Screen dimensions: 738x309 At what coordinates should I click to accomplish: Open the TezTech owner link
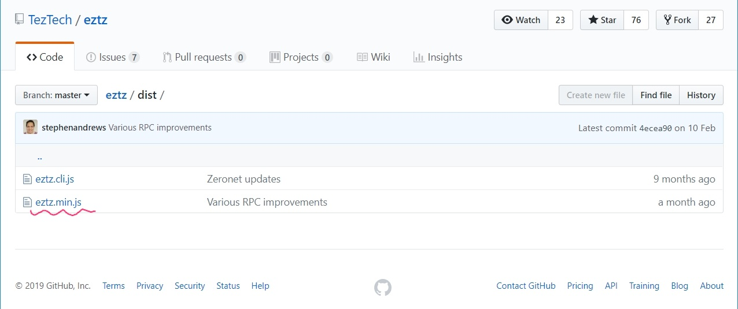50,20
